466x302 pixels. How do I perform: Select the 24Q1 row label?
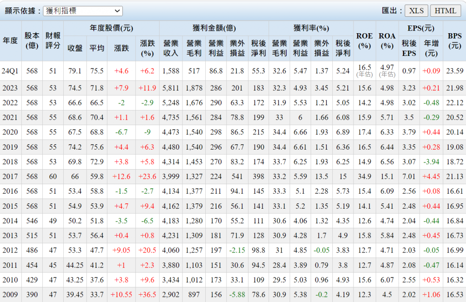pos(10,71)
